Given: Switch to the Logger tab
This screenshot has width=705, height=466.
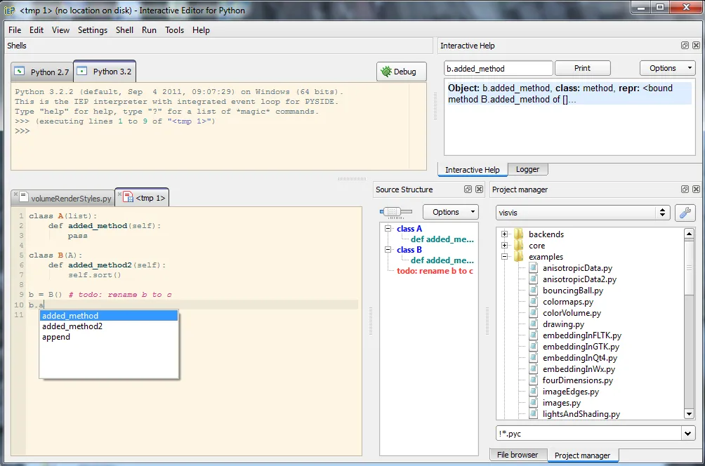Looking at the screenshot, I should pos(527,168).
